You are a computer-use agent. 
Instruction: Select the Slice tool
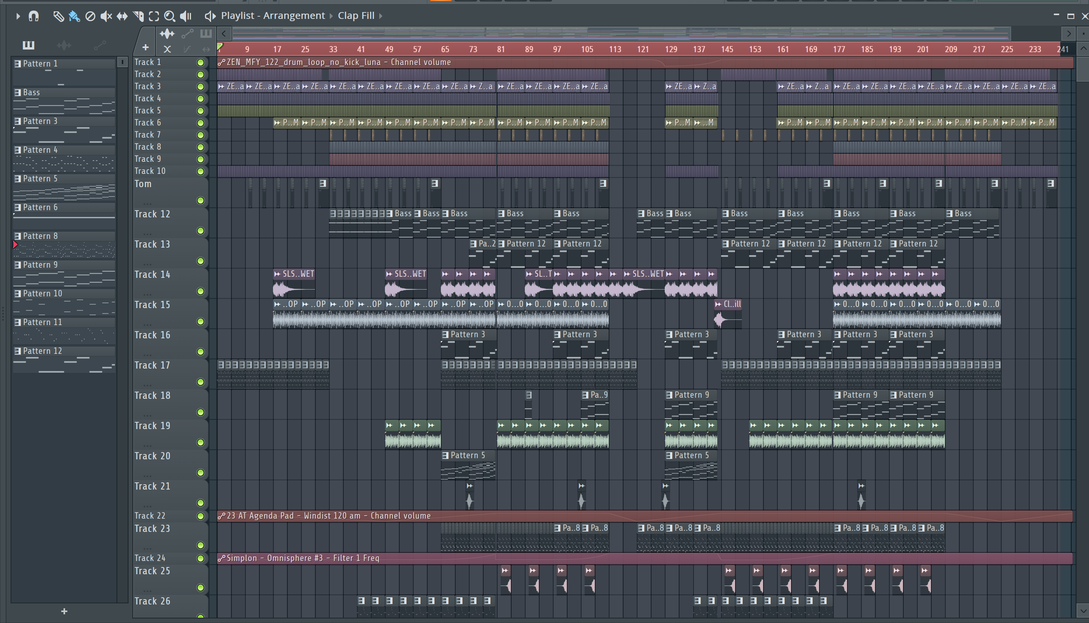[x=138, y=16]
